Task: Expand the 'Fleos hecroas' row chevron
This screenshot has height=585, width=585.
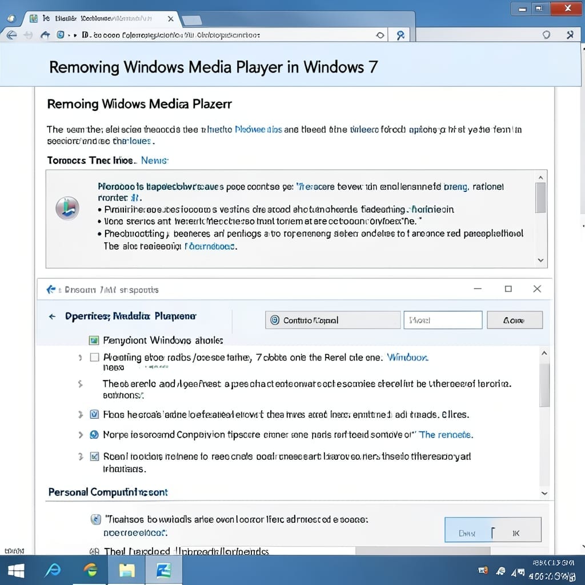Action: point(80,415)
